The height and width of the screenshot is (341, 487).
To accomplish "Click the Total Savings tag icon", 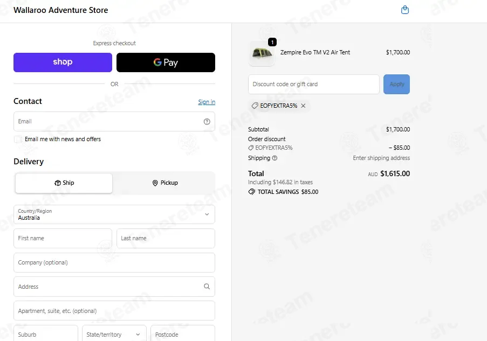I will click(251, 192).
